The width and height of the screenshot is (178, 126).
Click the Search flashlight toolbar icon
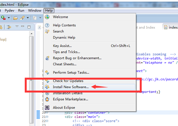(22, 18)
